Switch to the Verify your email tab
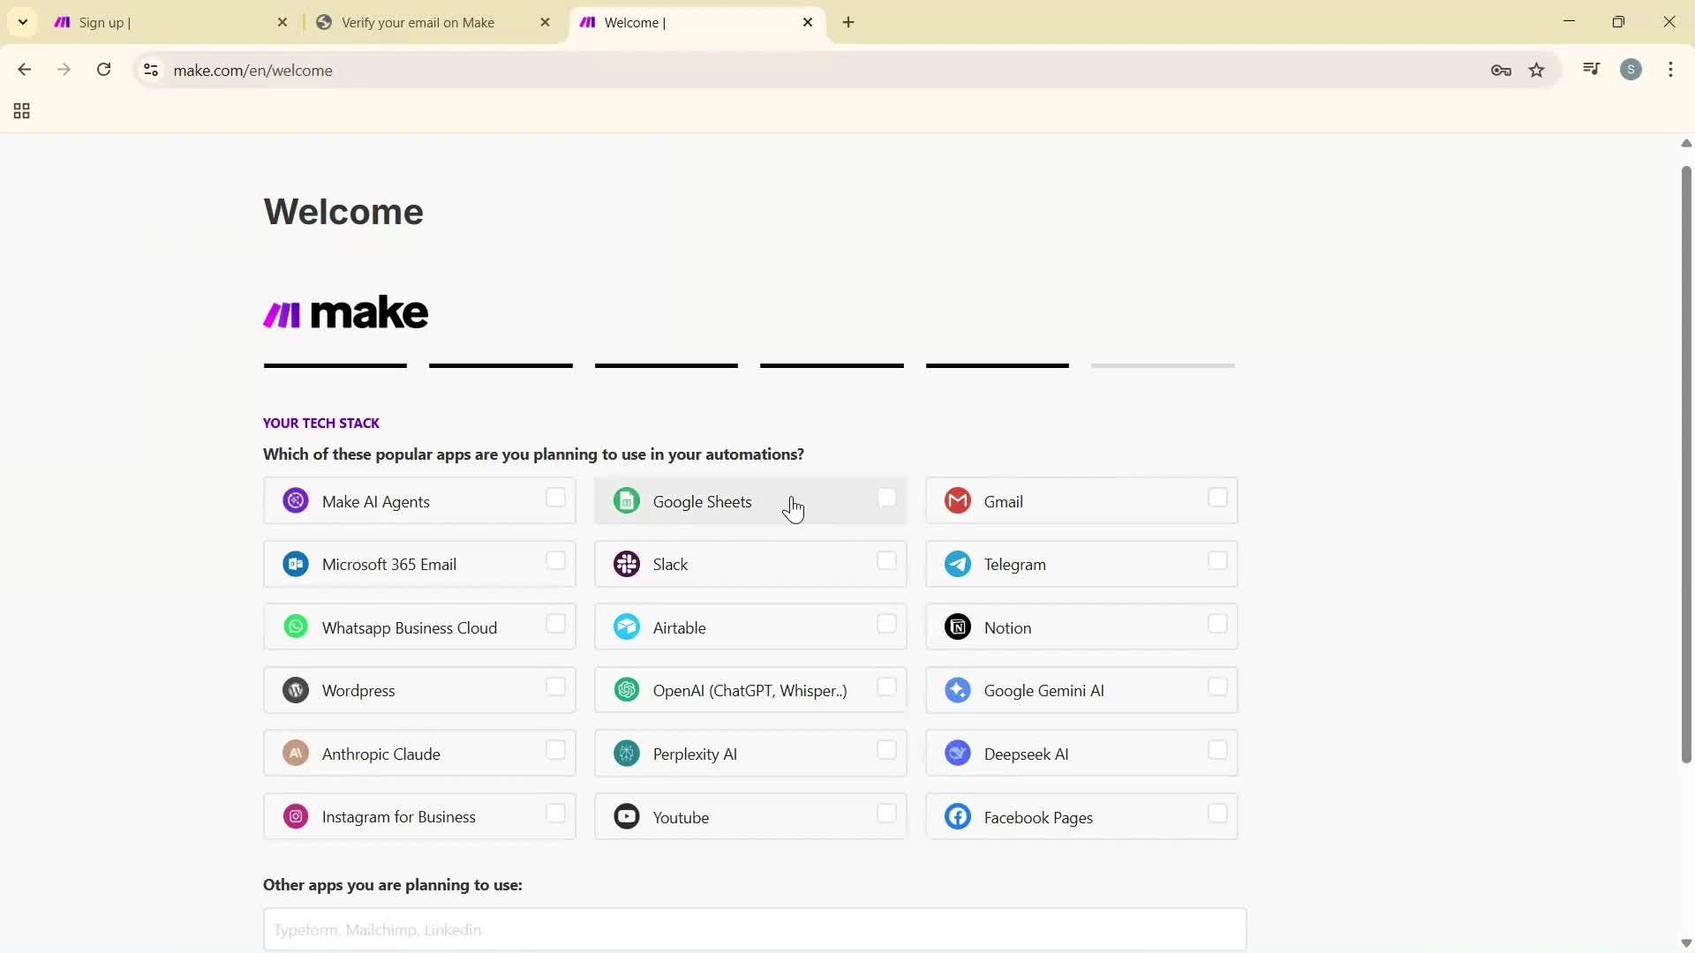This screenshot has height=953, width=1695. 417,22
